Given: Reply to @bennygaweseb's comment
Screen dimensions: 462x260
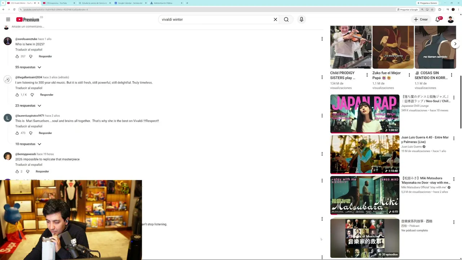Looking at the screenshot, I should [42, 172].
